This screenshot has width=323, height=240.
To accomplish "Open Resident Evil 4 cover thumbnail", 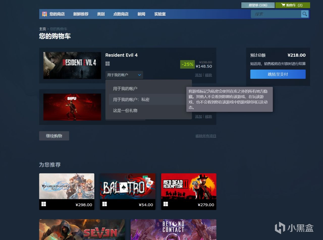I will [x=72, y=65].
